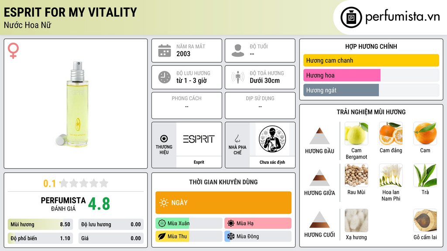The height and width of the screenshot is (251, 447).
Task: Click the gray Hương ngát bar
Action: 341,90
